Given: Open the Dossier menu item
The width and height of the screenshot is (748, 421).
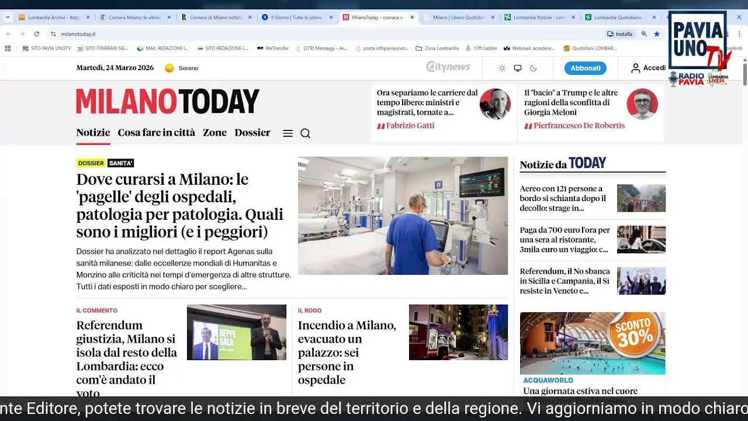Looking at the screenshot, I should pyautogui.click(x=252, y=133).
